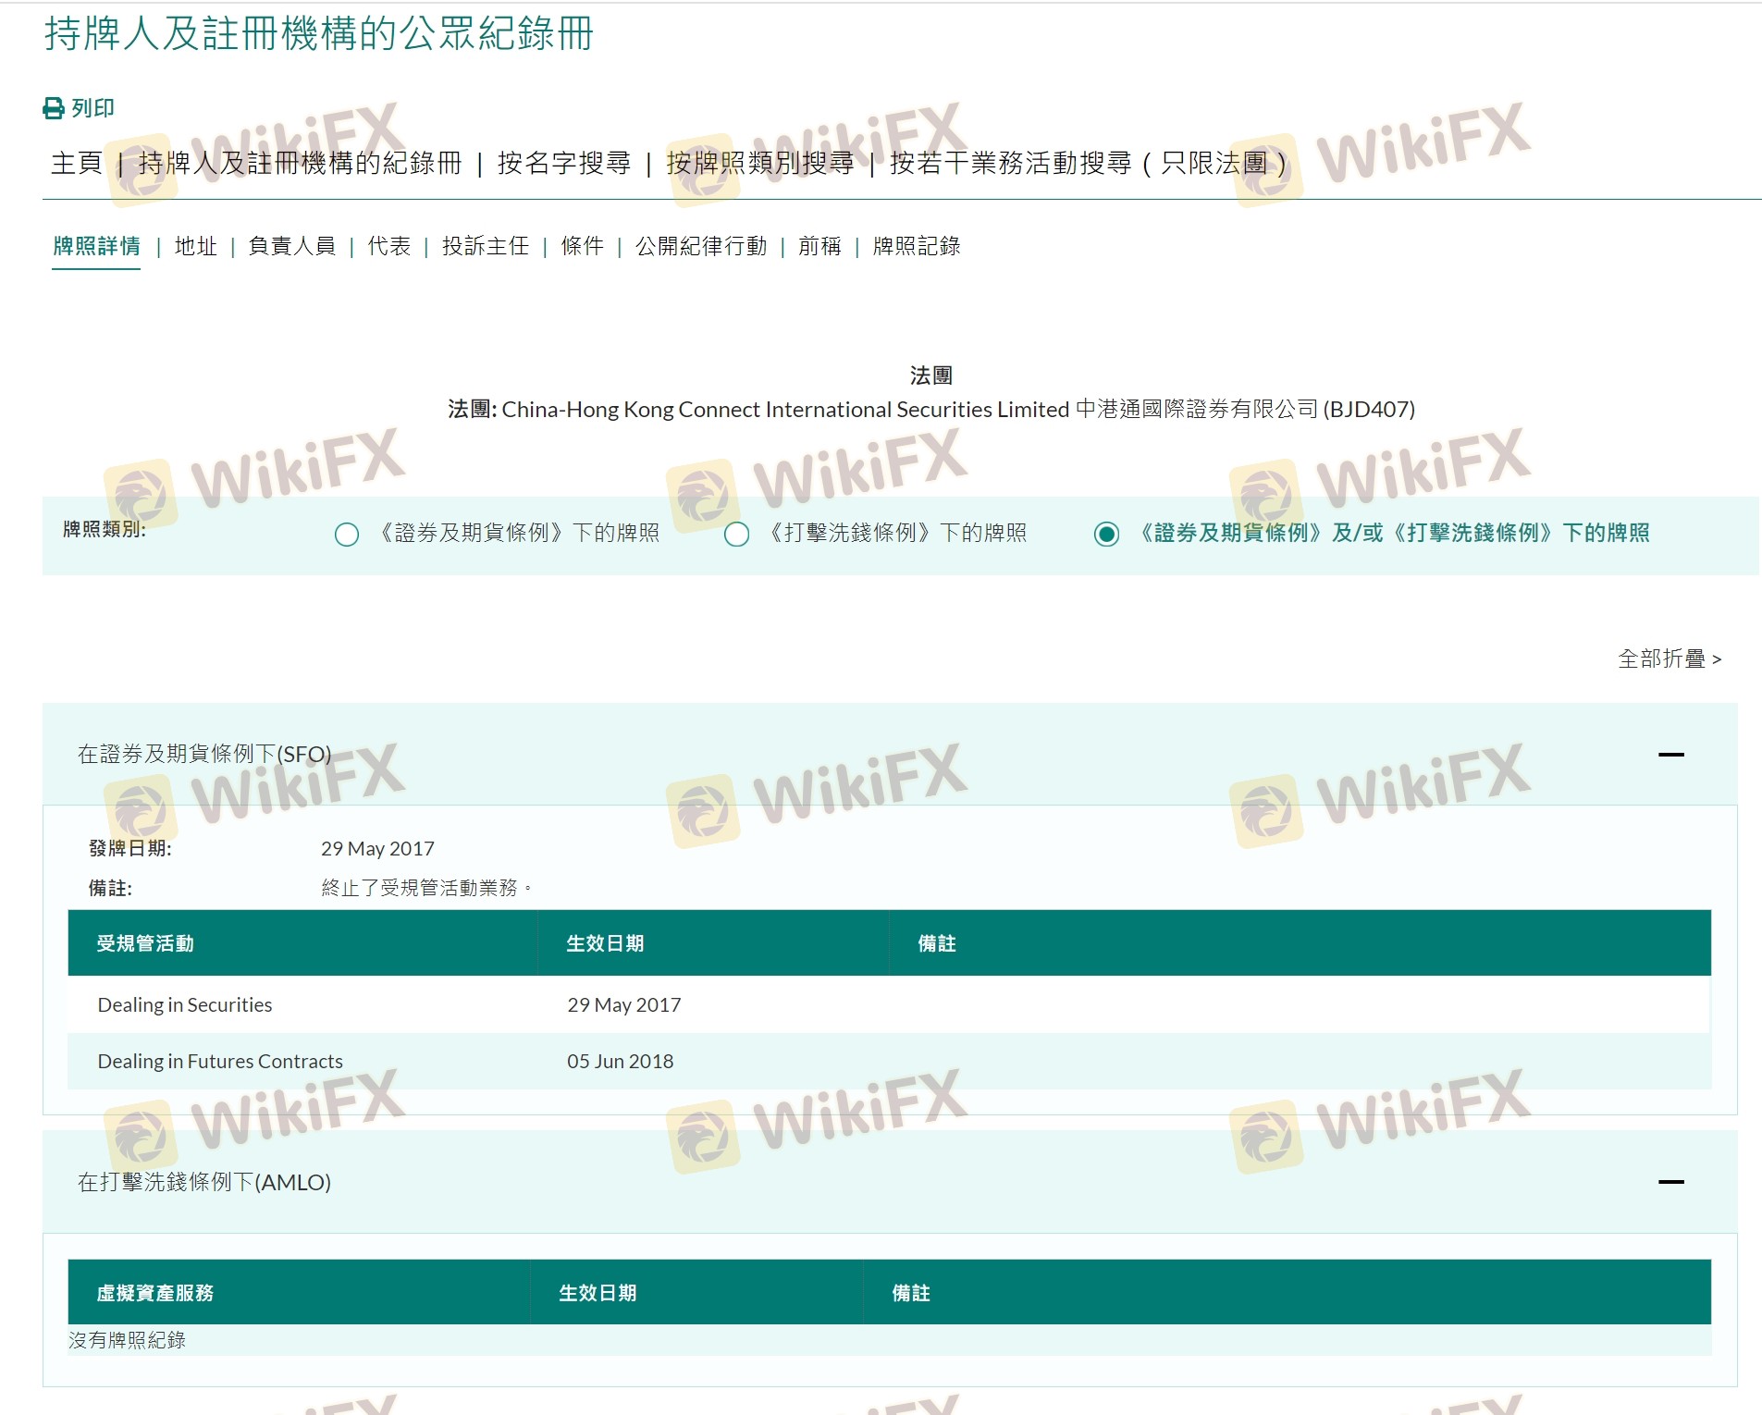Click the Dealing in Securities row

889,1004
